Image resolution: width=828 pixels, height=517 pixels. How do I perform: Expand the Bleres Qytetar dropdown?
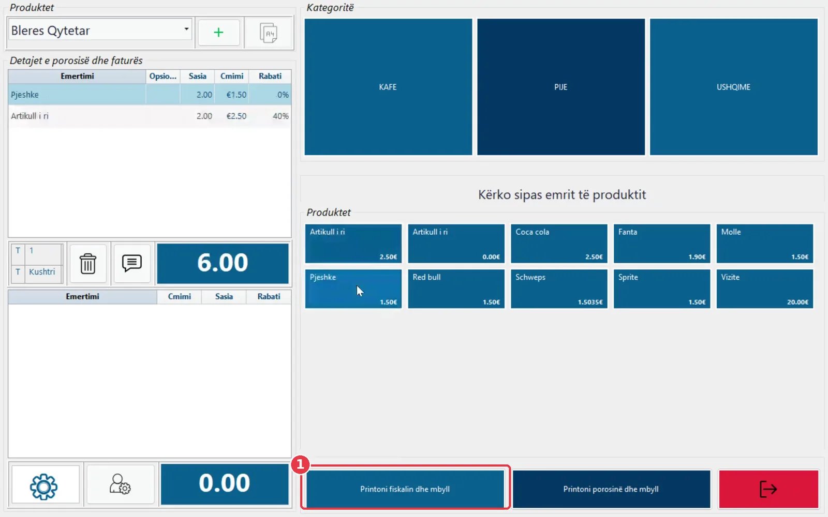[x=186, y=29]
